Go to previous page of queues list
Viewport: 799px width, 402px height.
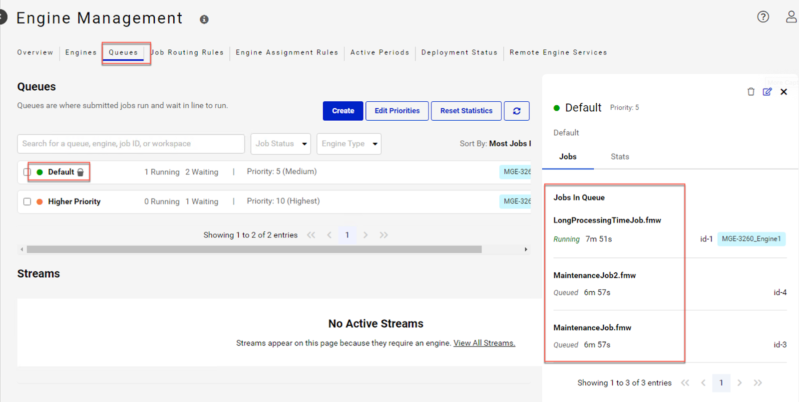point(329,235)
